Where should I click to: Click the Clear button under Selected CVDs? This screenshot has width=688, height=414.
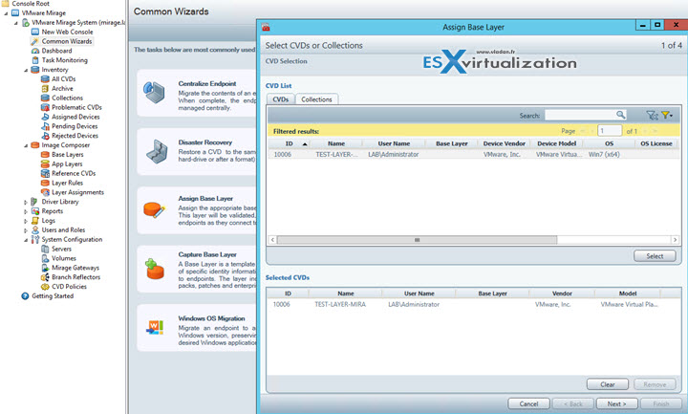pos(608,384)
